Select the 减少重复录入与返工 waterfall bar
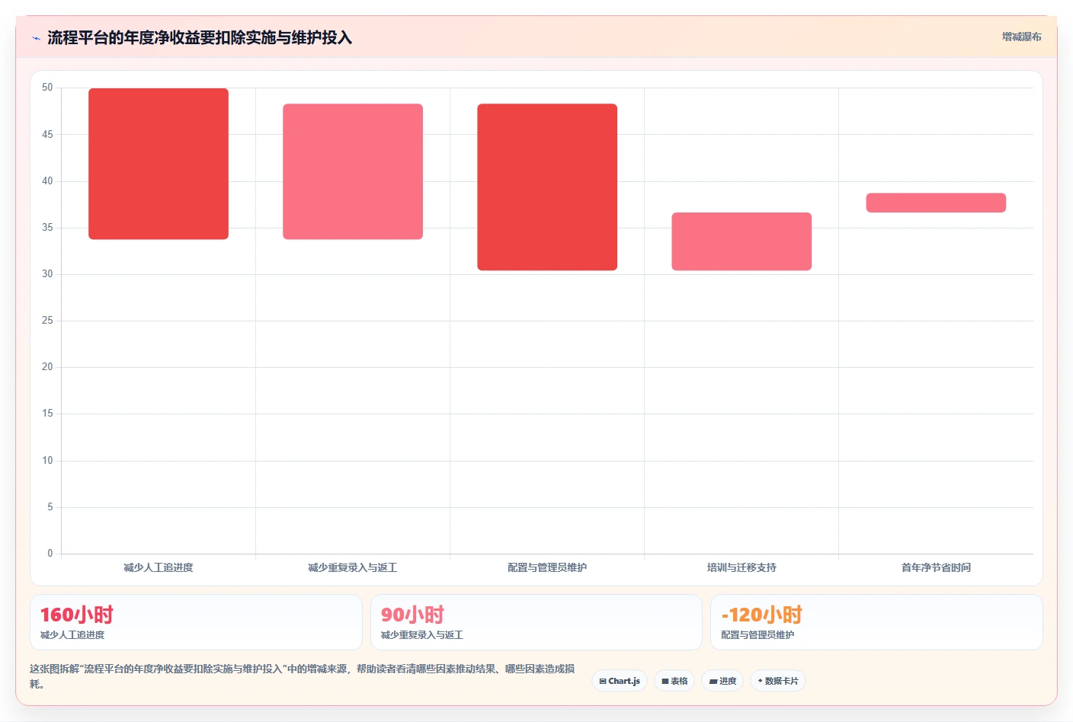Screen dimensions: 1073x722 [353, 171]
